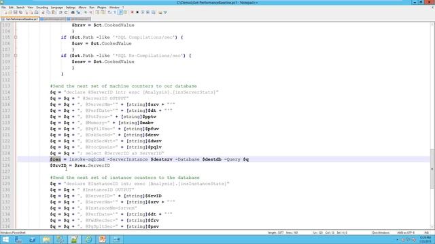Collapse the fold block at line 105
435x244 pixels.
click(x=16, y=37)
